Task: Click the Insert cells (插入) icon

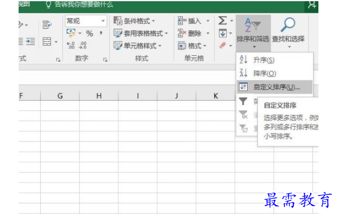Action: click(182, 21)
